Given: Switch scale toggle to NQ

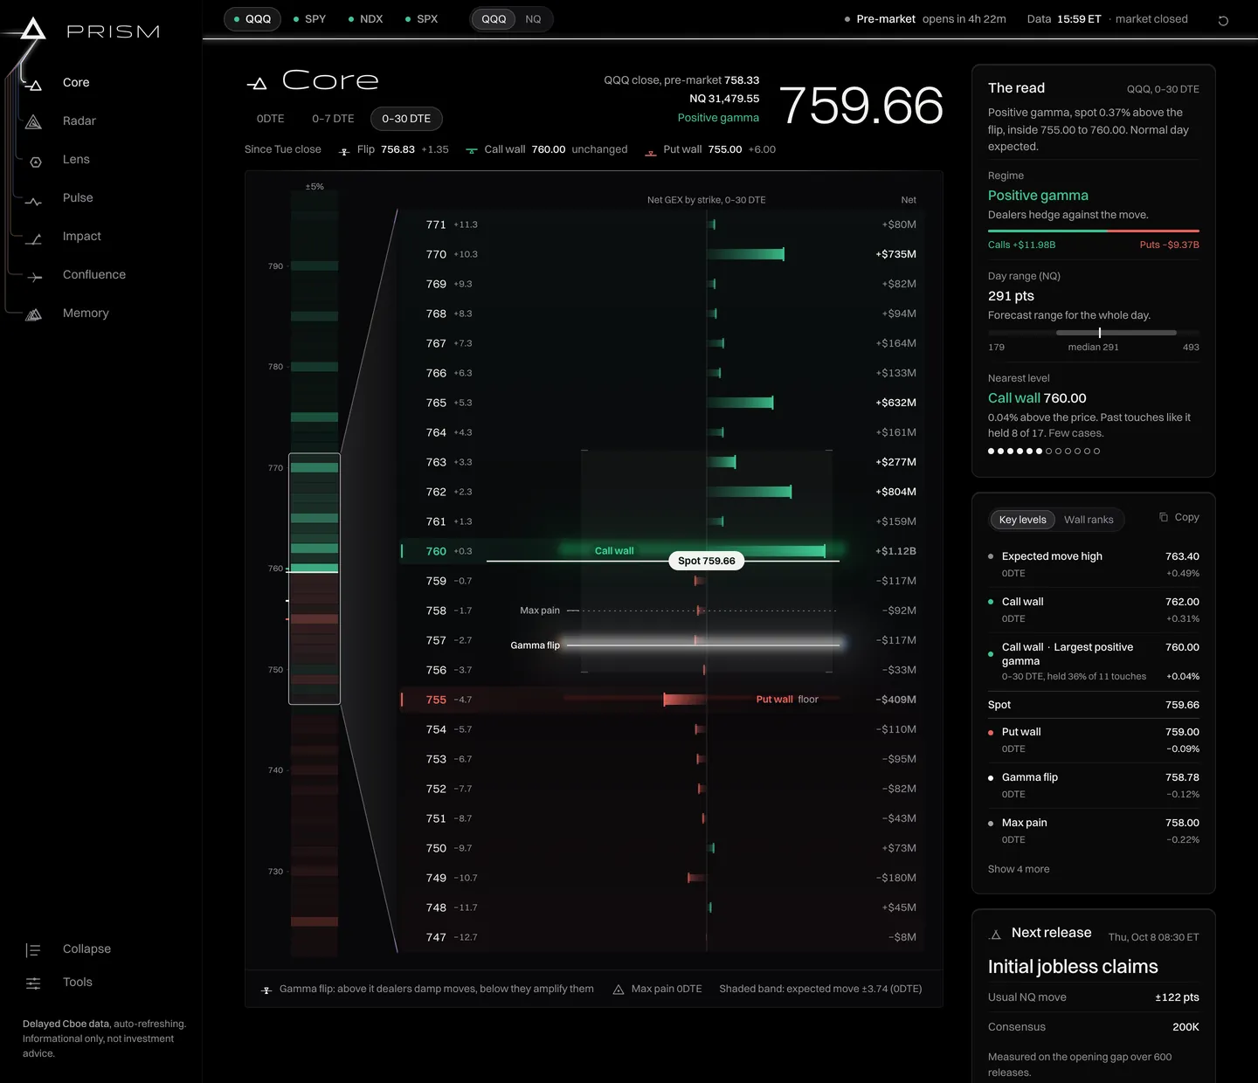Looking at the screenshot, I should (x=533, y=19).
